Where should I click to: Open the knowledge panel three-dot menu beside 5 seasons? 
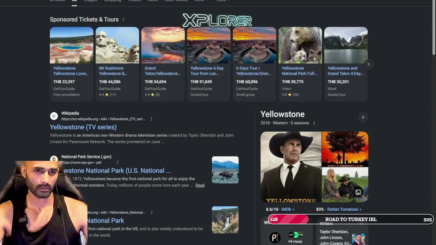[x=314, y=123]
